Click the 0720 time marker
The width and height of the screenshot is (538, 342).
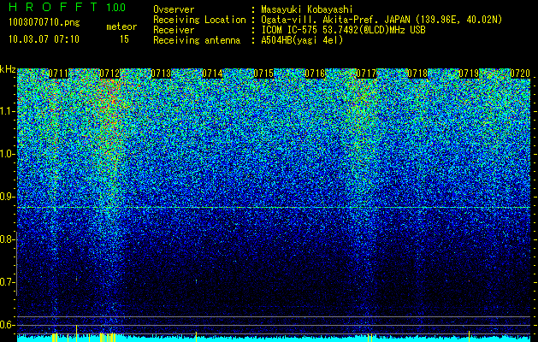520,74
